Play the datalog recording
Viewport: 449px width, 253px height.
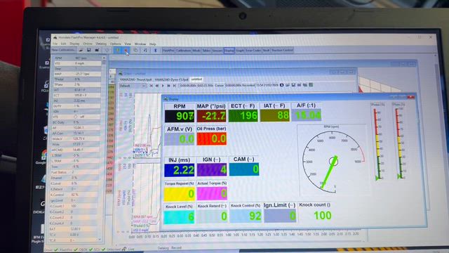click(x=163, y=86)
